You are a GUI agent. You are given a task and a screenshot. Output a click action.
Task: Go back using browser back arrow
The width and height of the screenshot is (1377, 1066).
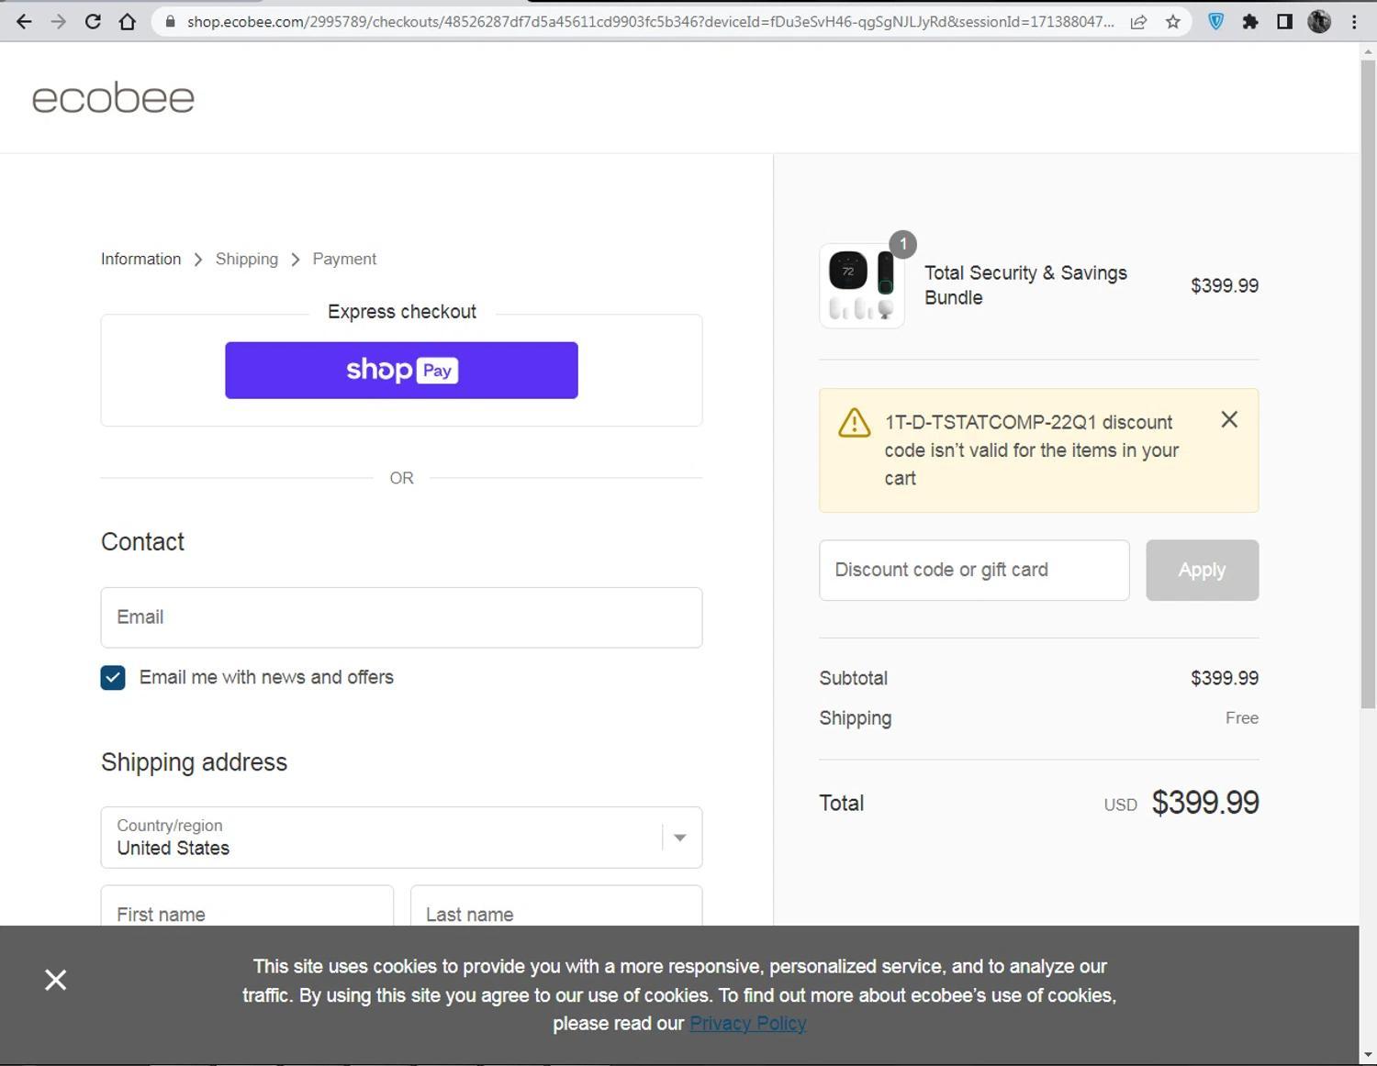(x=24, y=21)
